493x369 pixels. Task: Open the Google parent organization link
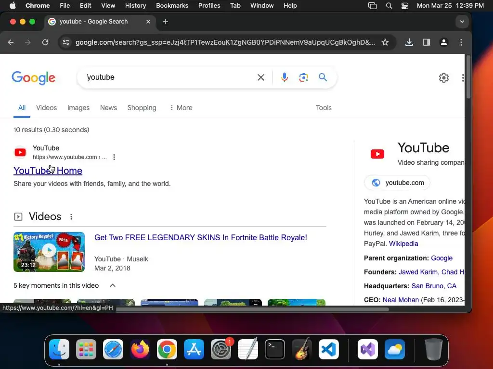[441, 258]
